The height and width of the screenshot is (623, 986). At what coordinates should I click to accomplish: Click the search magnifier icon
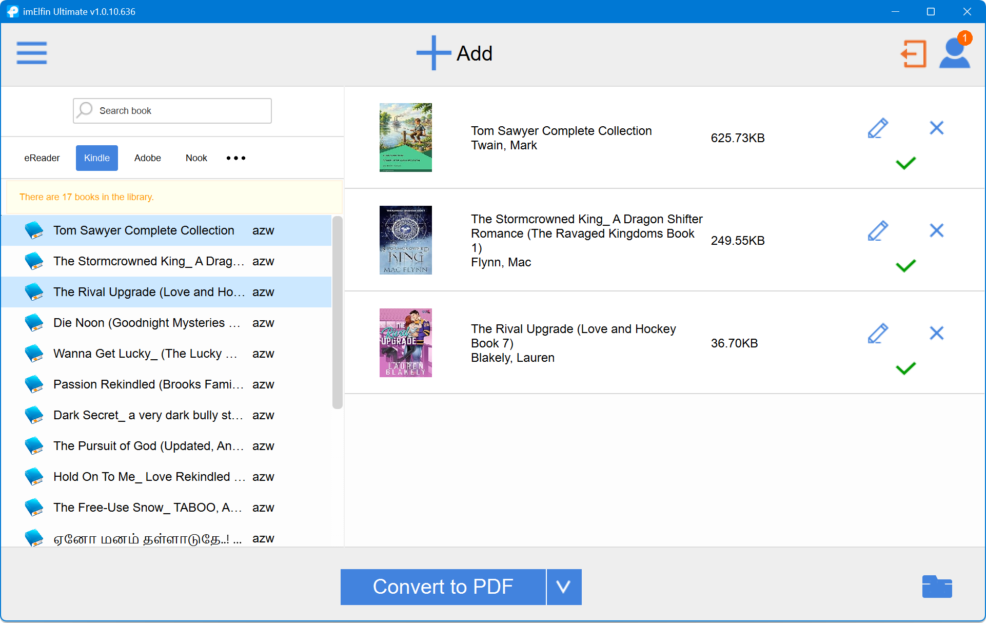pos(85,110)
